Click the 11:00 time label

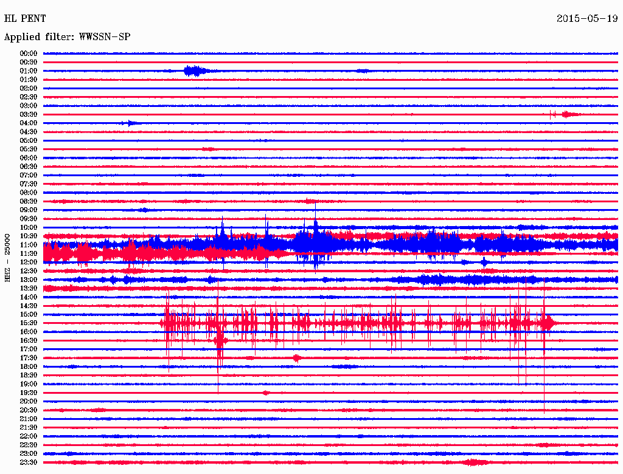(29, 245)
